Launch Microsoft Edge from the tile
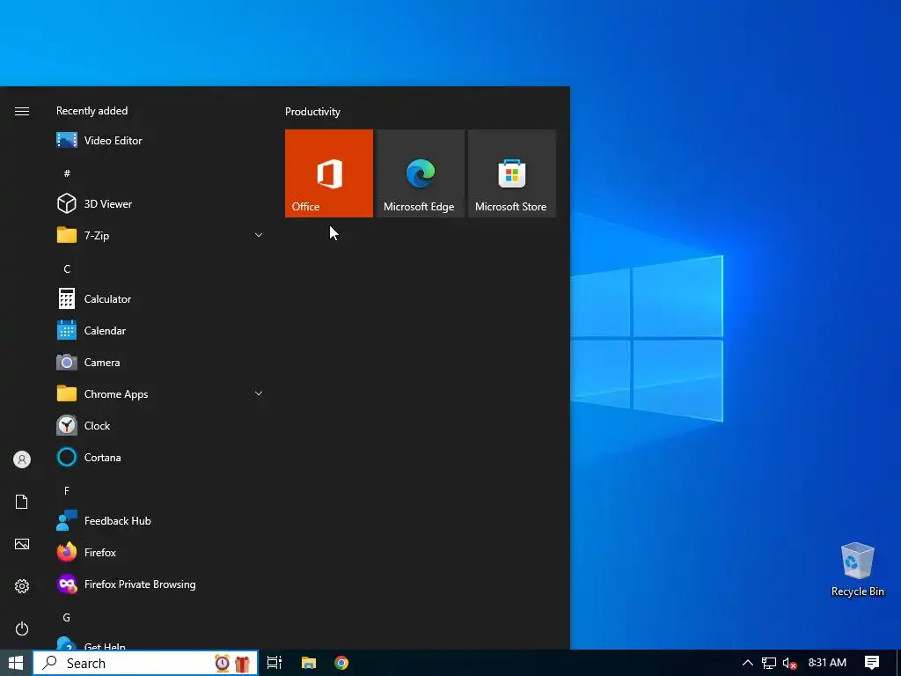The width and height of the screenshot is (901, 676). click(x=420, y=173)
